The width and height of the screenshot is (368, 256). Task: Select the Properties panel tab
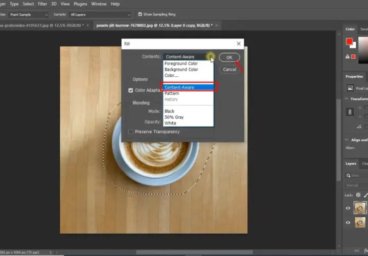pyautogui.click(x=354, y=76)
